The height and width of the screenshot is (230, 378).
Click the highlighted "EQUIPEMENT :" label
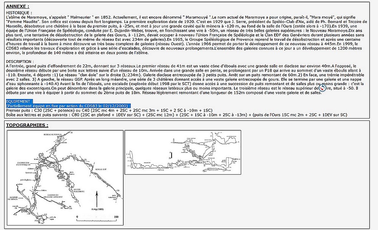(20, 101)
